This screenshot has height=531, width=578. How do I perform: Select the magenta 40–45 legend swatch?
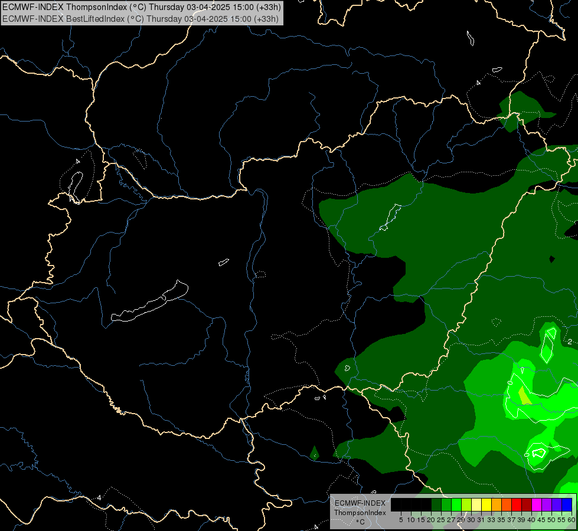pos(536,504)
